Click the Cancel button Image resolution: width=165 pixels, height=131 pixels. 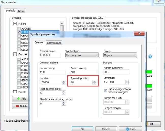(x=106, y=129)
